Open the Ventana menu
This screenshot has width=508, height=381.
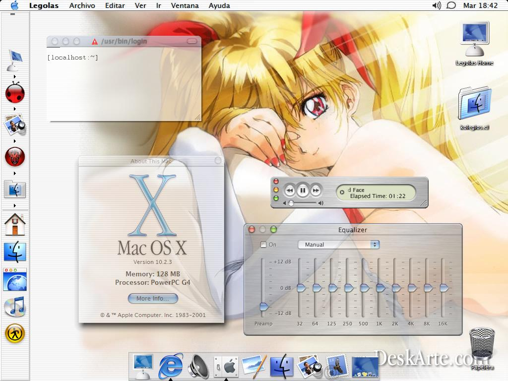coord(185,5)
